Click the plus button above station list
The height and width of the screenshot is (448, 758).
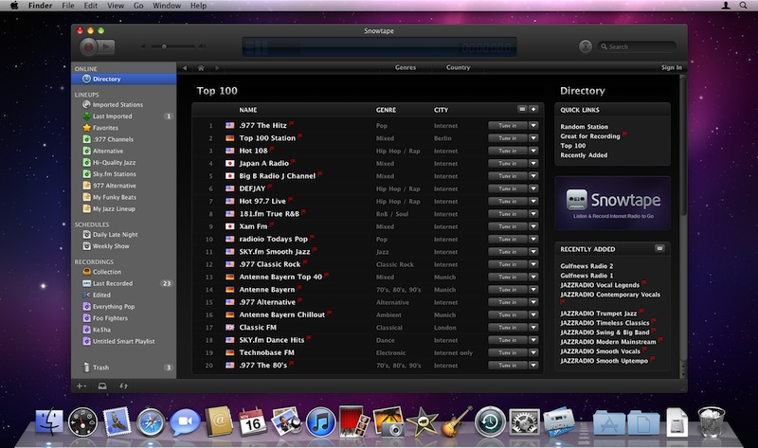pos(533,110)
